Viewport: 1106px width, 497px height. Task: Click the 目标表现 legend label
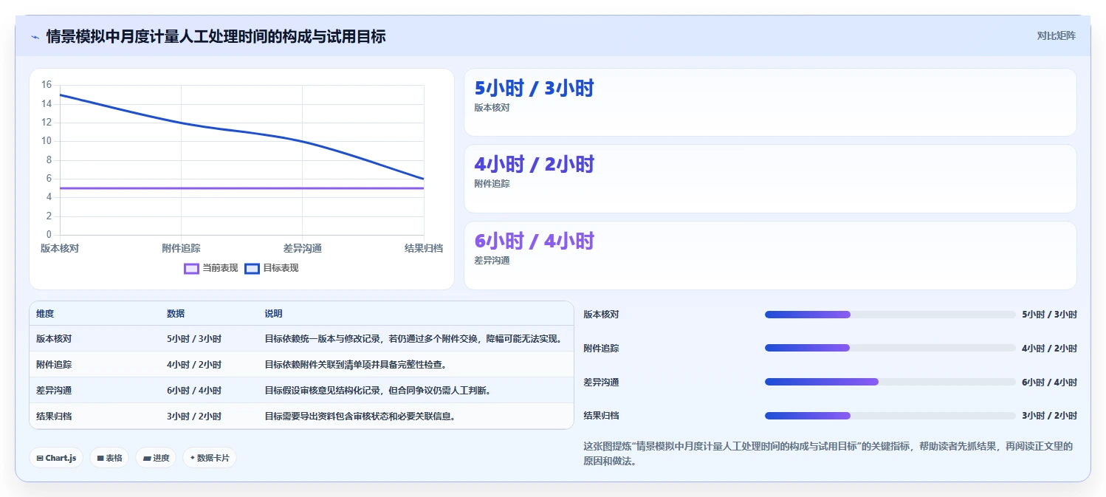click(281, 268)
